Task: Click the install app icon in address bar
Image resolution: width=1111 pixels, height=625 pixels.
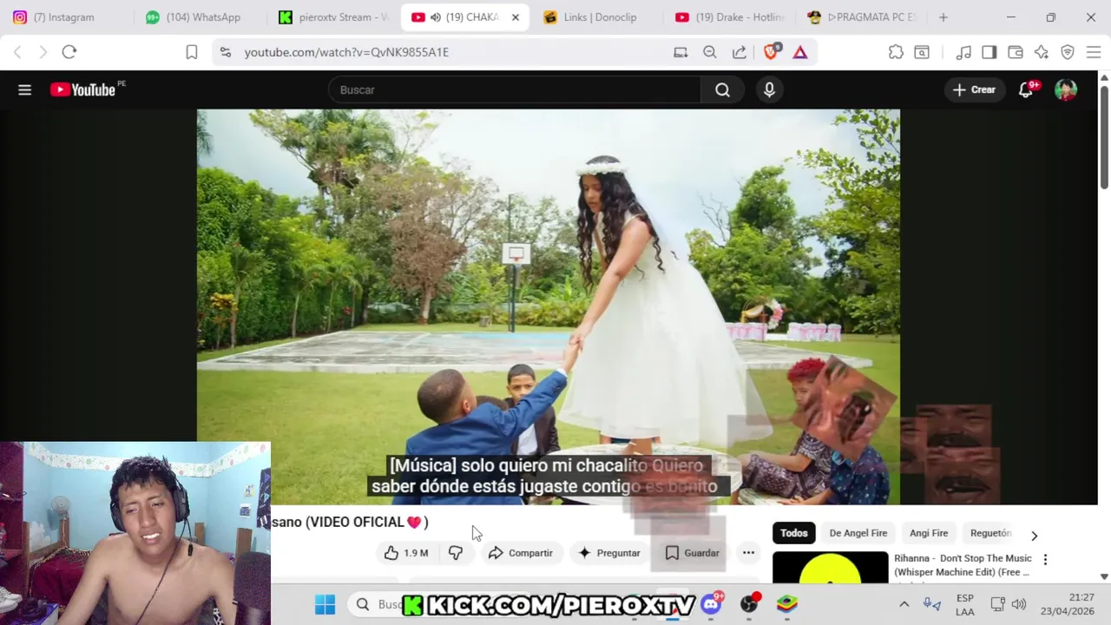Action: coord(680,52)
